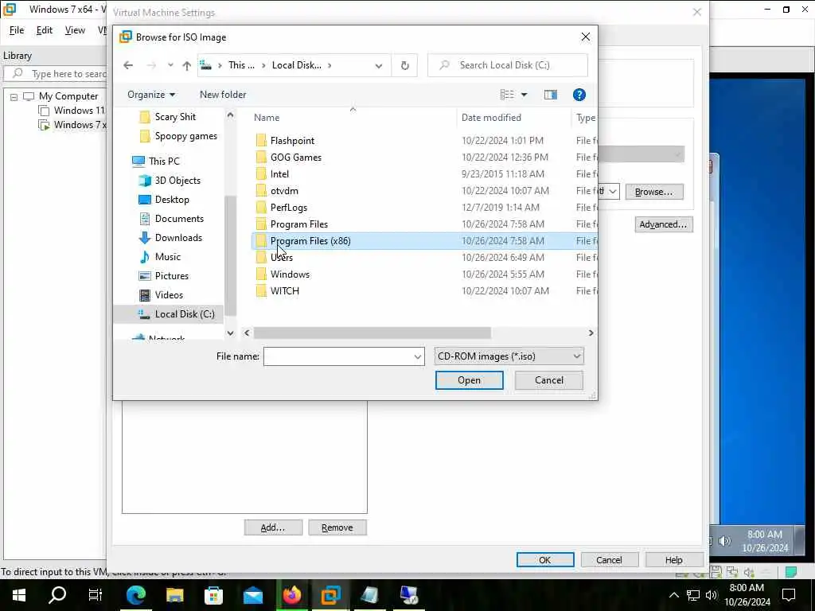This screenshot has width=815, height=611.
Task: Click Help in Virtual Machine Settings
Action: (x=673, y=560)
